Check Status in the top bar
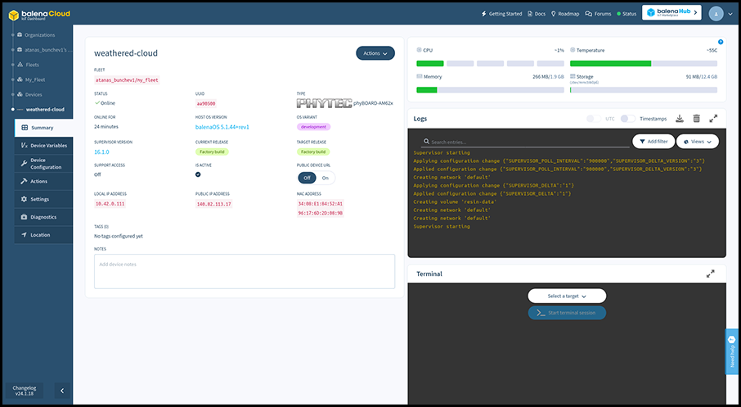741x407 pixels. point(626,14)
